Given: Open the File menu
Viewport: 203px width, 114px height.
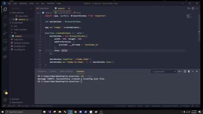Looking at the screenshot, I should click(10, 3).
